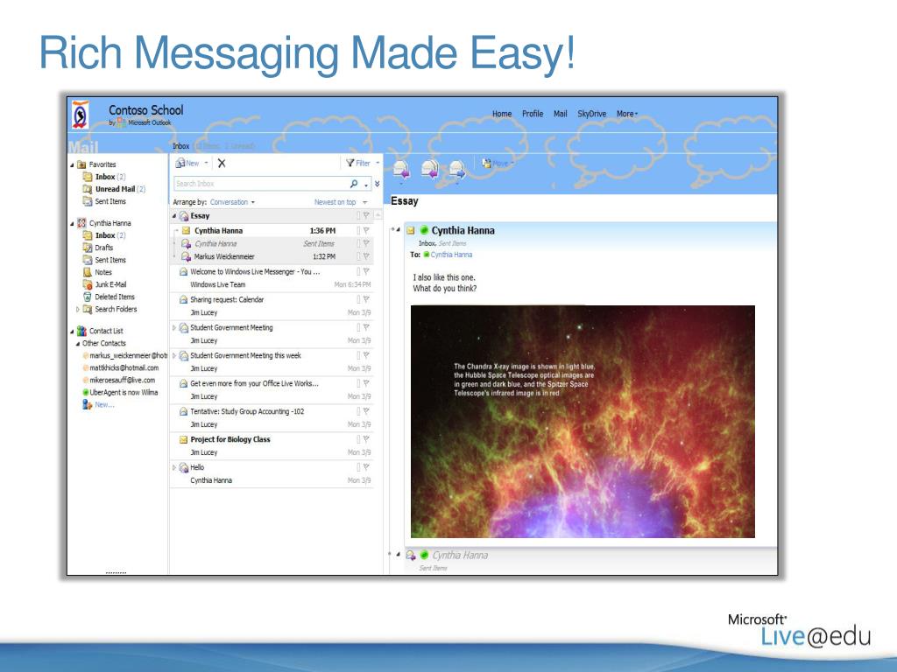
Task: Click contact mikeroesauff@live.com
Action: click(123, 380)
